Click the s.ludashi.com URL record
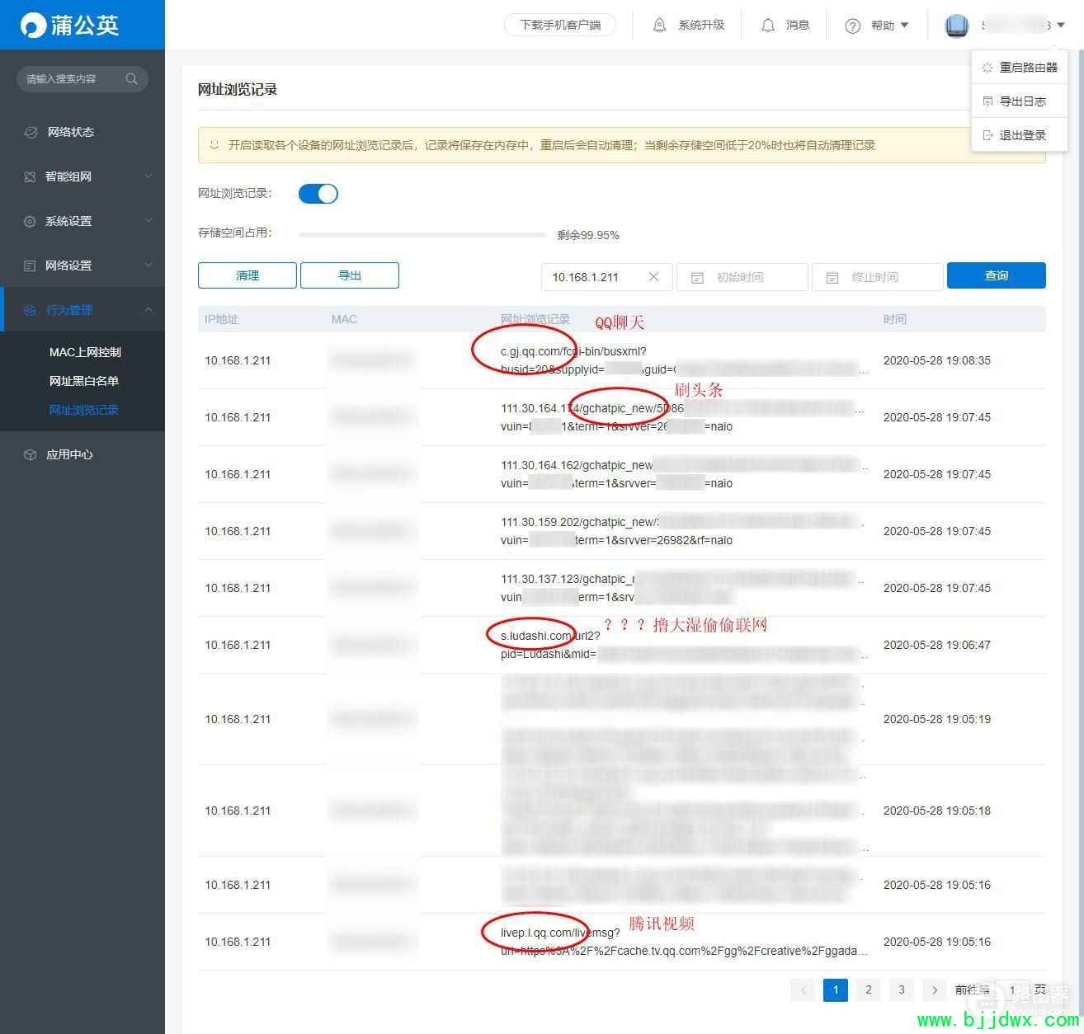 click(x=684, y=645)
